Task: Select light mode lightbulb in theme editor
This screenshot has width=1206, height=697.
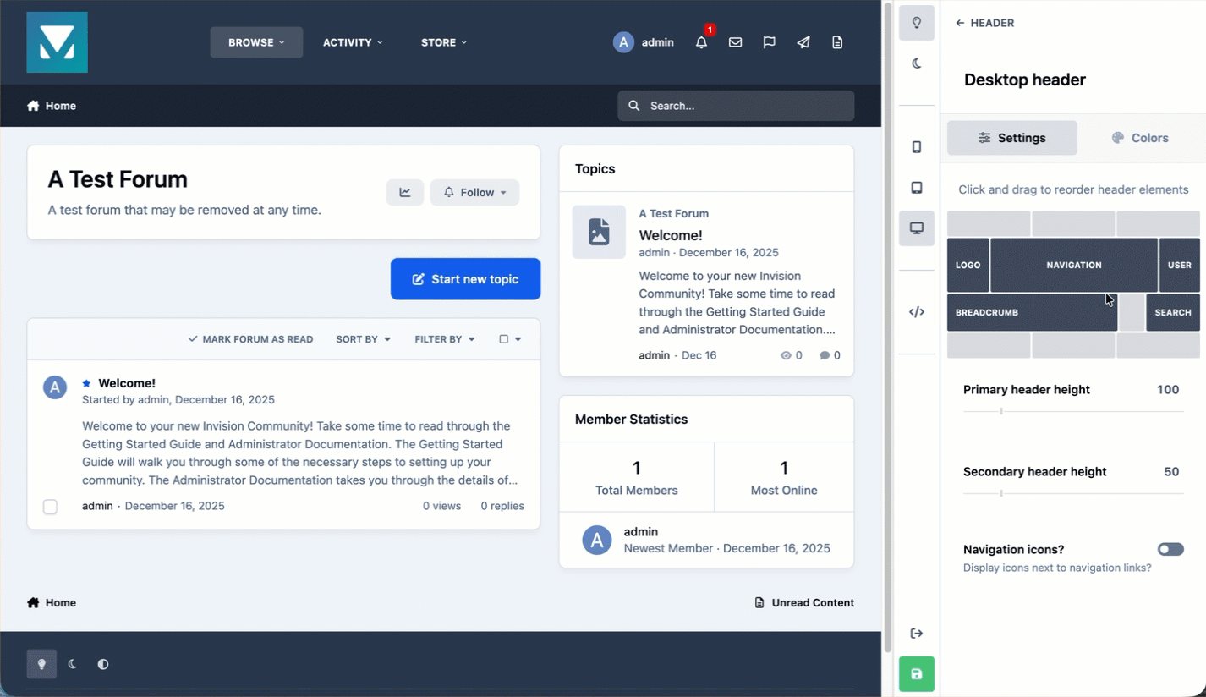Action: [x=917, y=23]
